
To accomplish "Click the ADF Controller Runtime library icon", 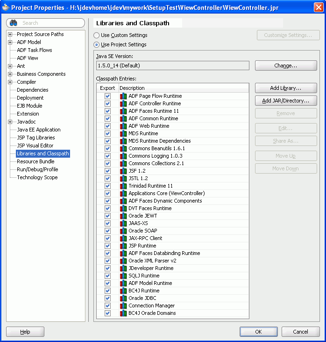I will point(123,103).
